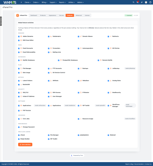This screenshot has height=166, width=153.
Task: Click the Change Password key icon
Action: click(x=21, y=127)
